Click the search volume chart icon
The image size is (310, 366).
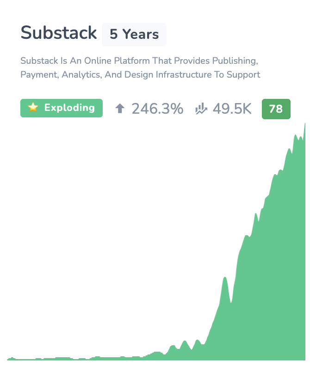pos(201,109)
